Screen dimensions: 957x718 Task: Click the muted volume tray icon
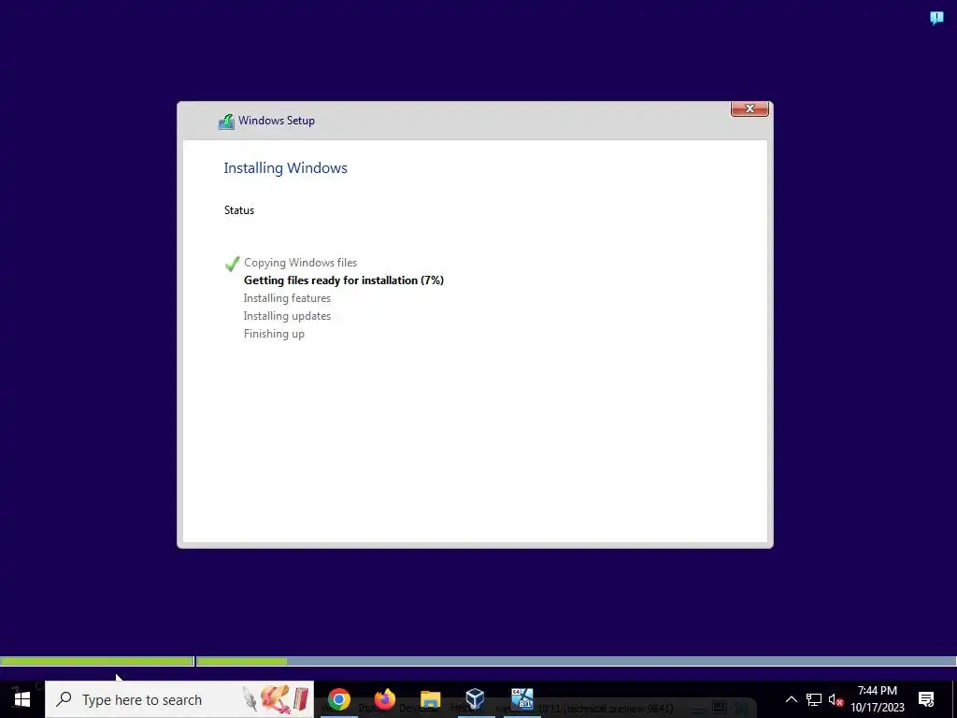(x=836, y=699)
